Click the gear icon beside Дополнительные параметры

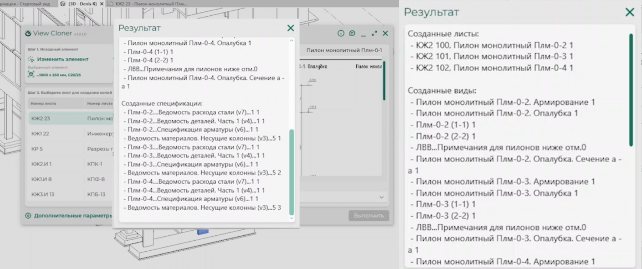[28, 216]
